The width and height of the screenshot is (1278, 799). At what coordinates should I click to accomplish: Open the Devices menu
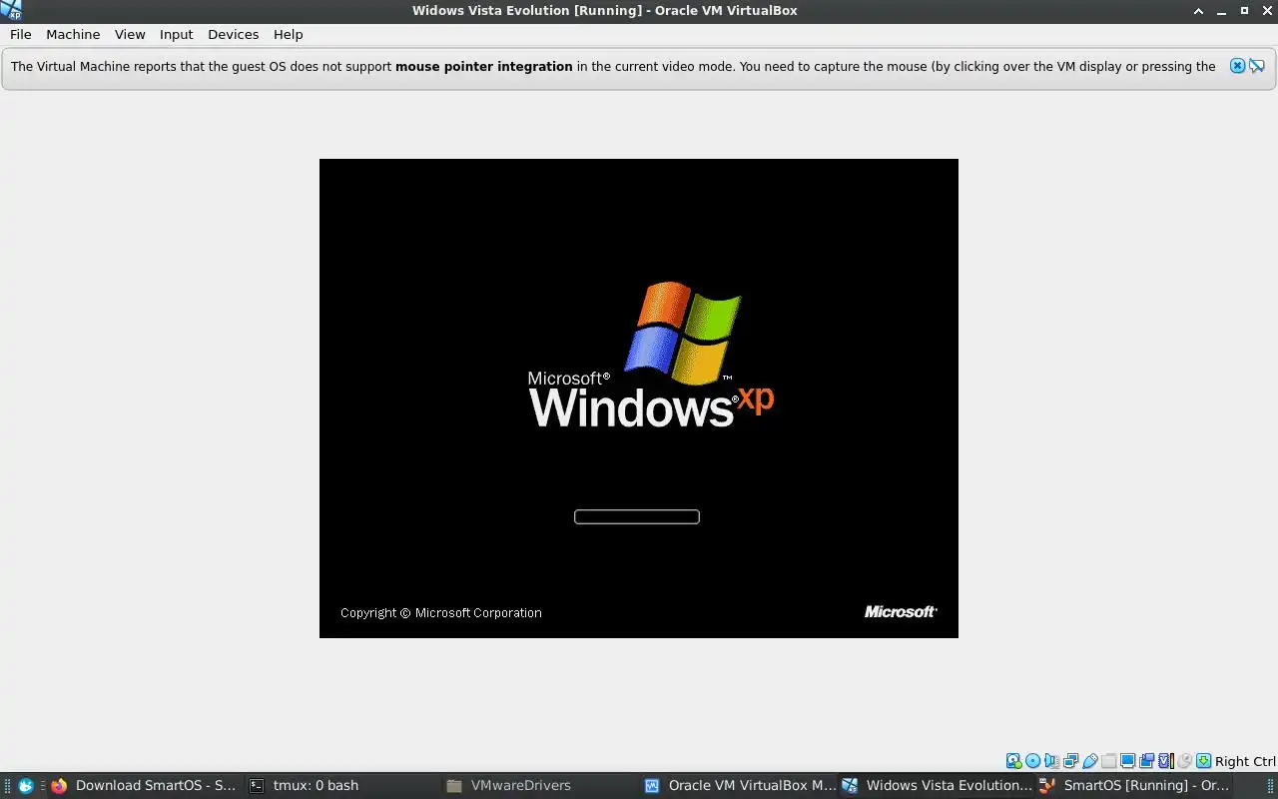pos(233,34)
